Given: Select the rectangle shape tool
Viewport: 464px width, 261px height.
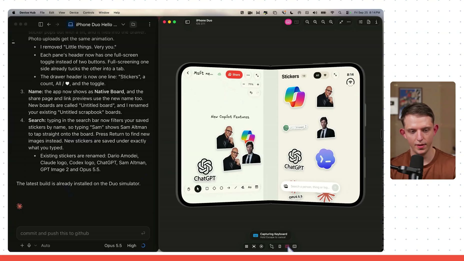Looking at the screenshot, I should (207, 188).
